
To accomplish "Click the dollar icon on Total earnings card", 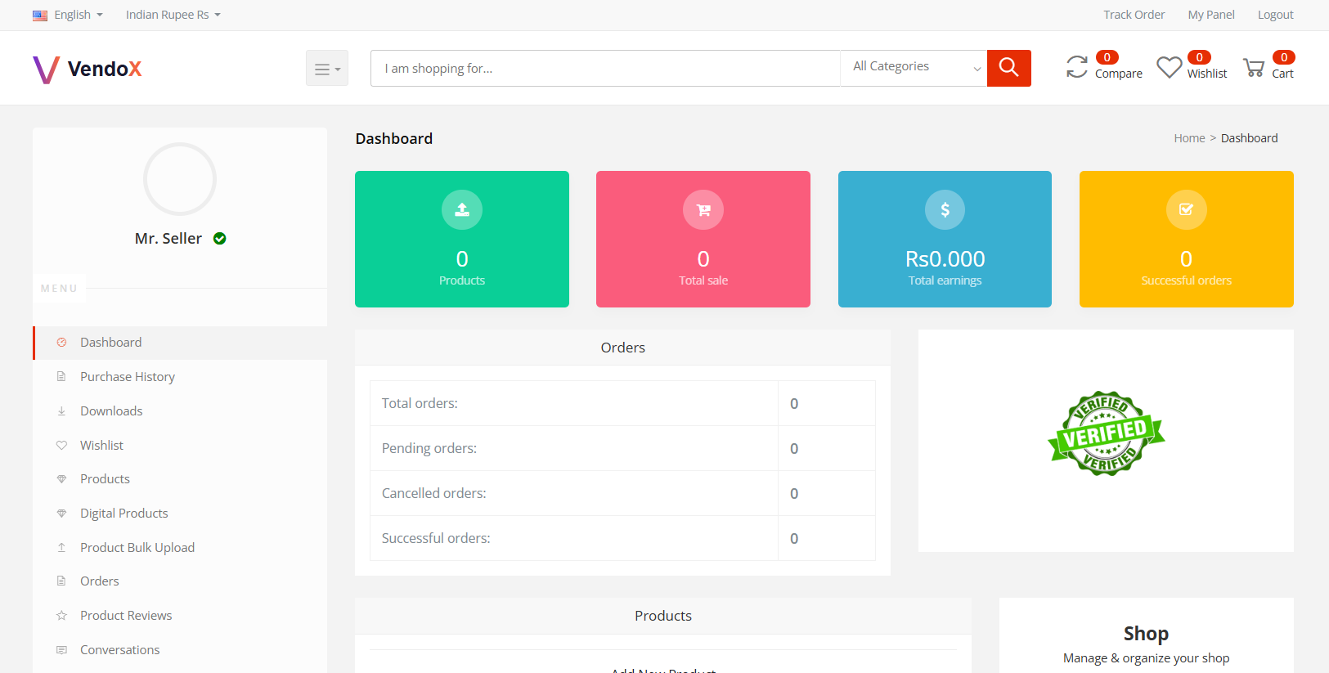I will click(x=945, y=210).
